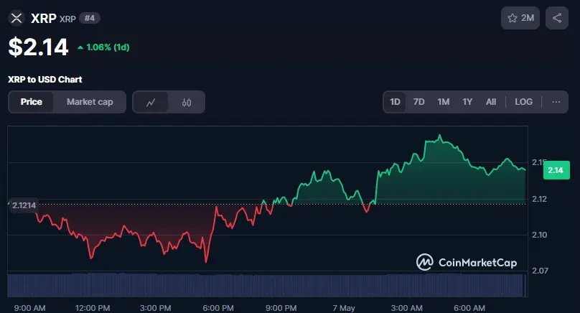The image size is (580, 313).
Task: Click the 9:00 PM time axis label
Action: (x=281, y=308)
